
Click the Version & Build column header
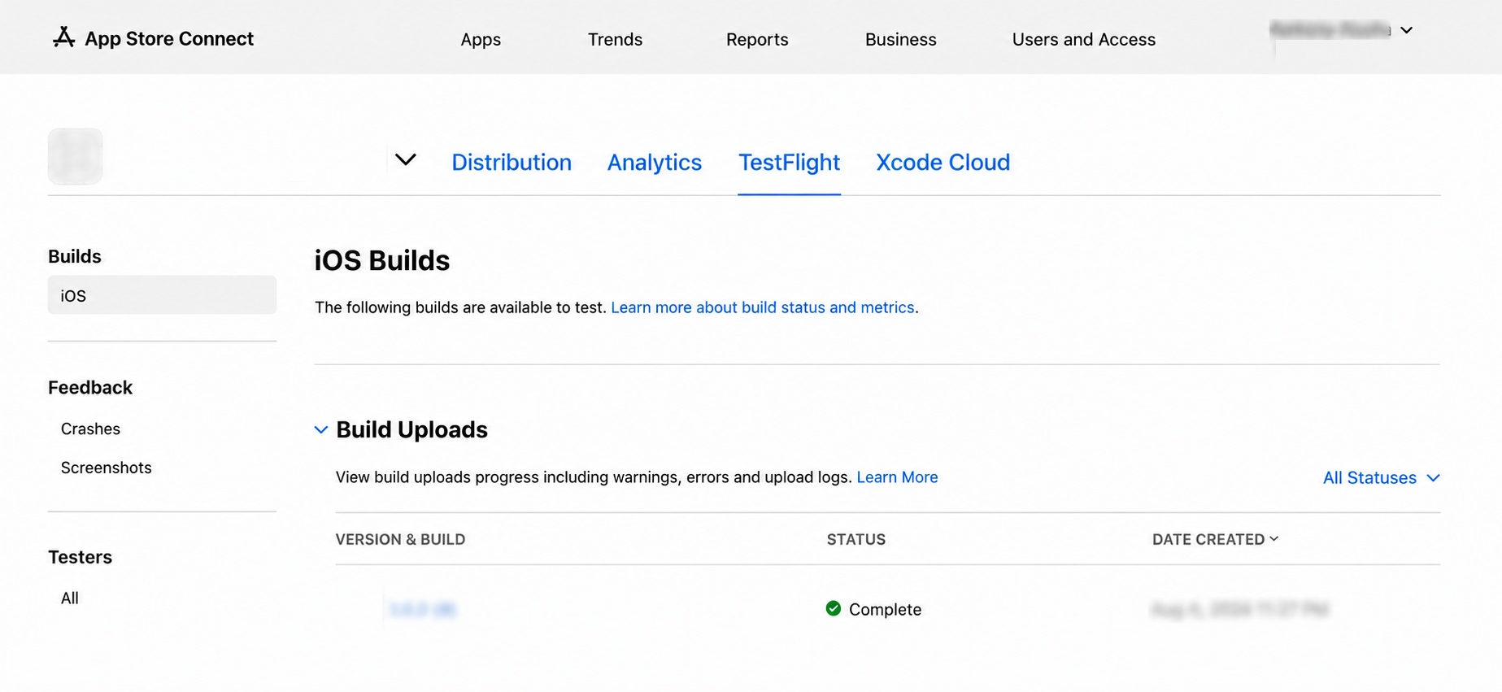click(400, 539)
